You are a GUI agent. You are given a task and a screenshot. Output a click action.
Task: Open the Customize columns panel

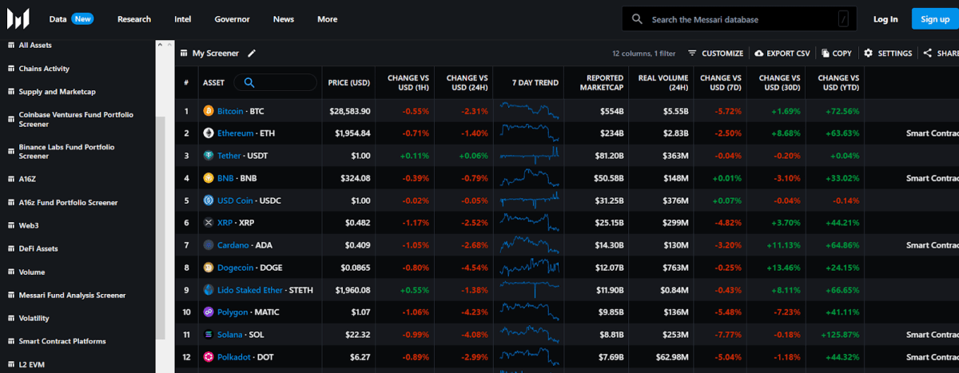pyautogui.click(x=715, y=54)
